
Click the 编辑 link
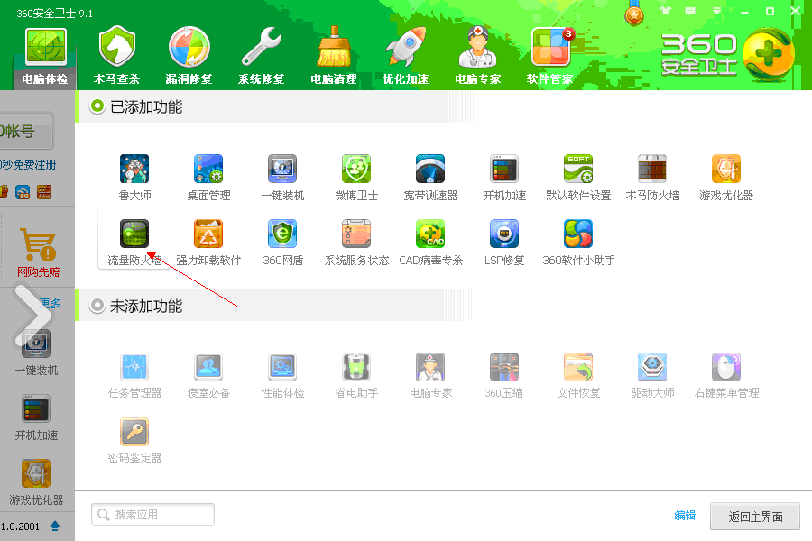click(x=685, y=515)
